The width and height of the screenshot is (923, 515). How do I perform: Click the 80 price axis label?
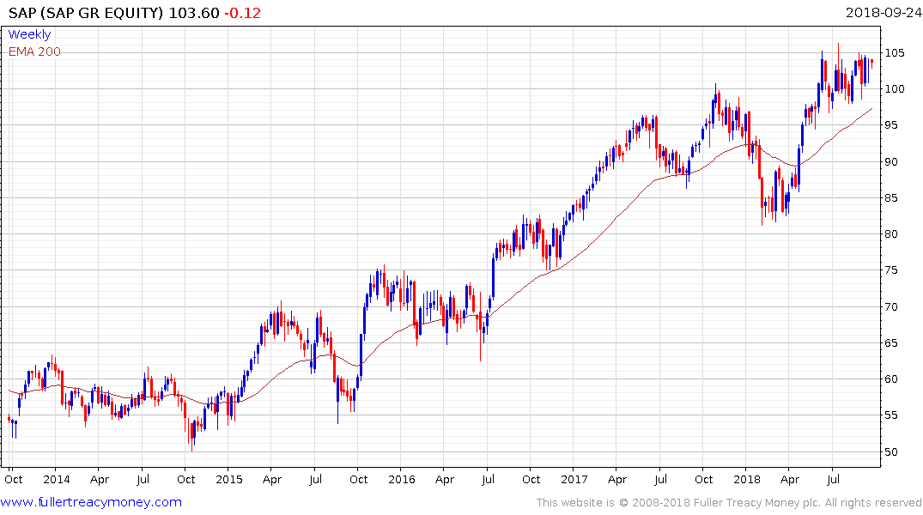tap(892, 234)
